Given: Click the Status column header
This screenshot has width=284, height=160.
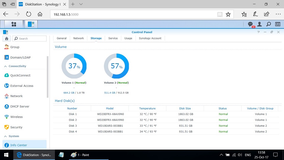Looking at the screenshot, I should [223, 109].
